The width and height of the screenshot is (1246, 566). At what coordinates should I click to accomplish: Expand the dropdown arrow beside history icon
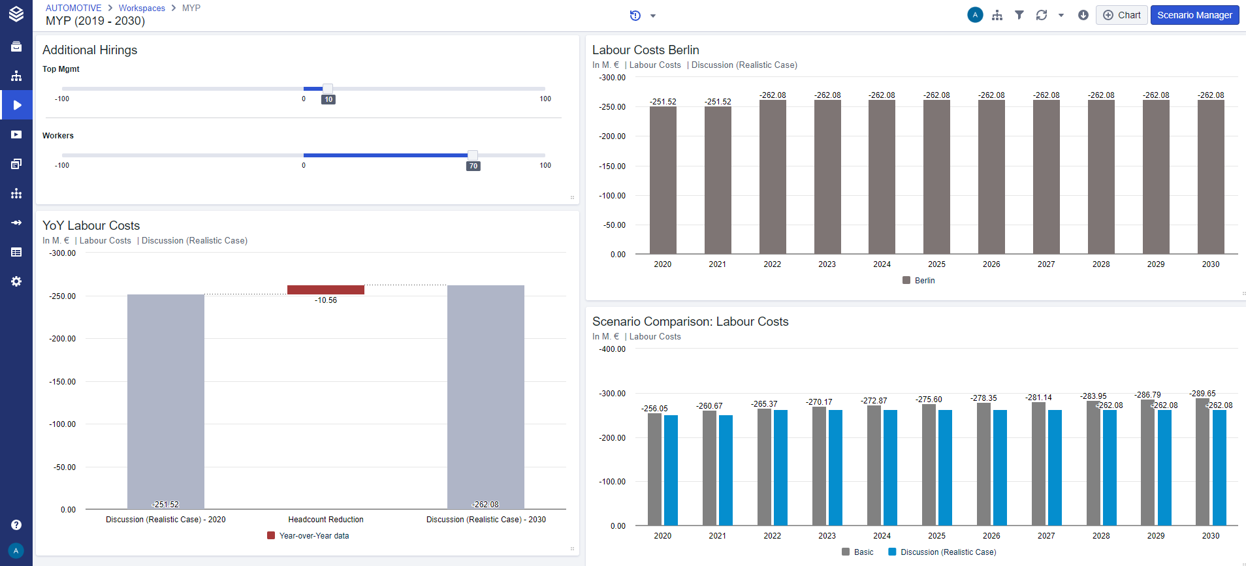click(x=653, y=16)
